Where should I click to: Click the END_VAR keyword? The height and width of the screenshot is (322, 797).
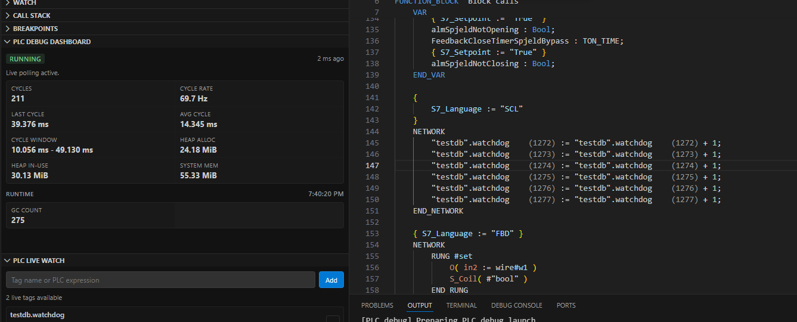429,75
